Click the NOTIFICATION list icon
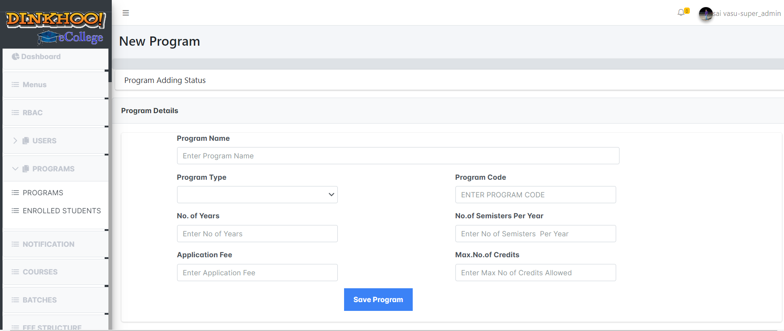Viewport: 784px width, 331px height. [x=15, y=244]
